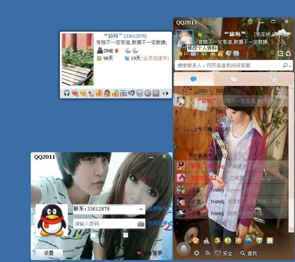Click 注册账号 register link in login window
This screenshot has height=262, width=295.
click(x=158, y=208)
